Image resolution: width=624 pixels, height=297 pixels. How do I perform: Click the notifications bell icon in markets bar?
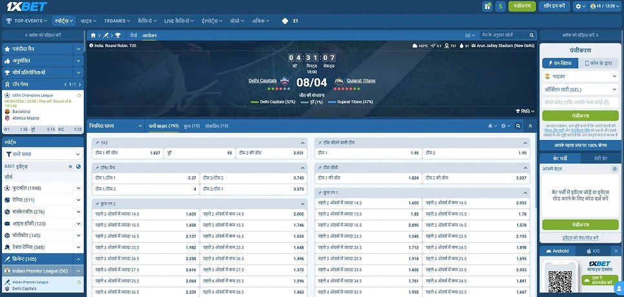pos(492,126)
